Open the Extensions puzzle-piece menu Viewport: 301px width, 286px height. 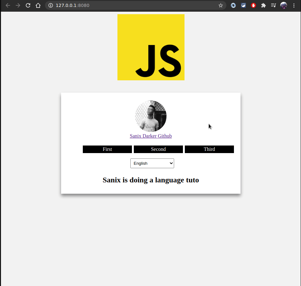[x=263, y=5]
